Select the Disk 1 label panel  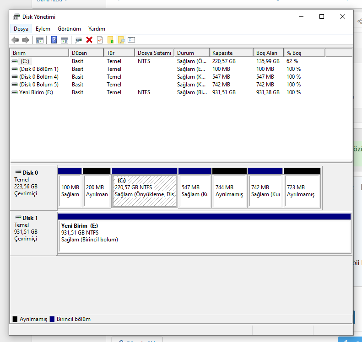pos(33,233)
